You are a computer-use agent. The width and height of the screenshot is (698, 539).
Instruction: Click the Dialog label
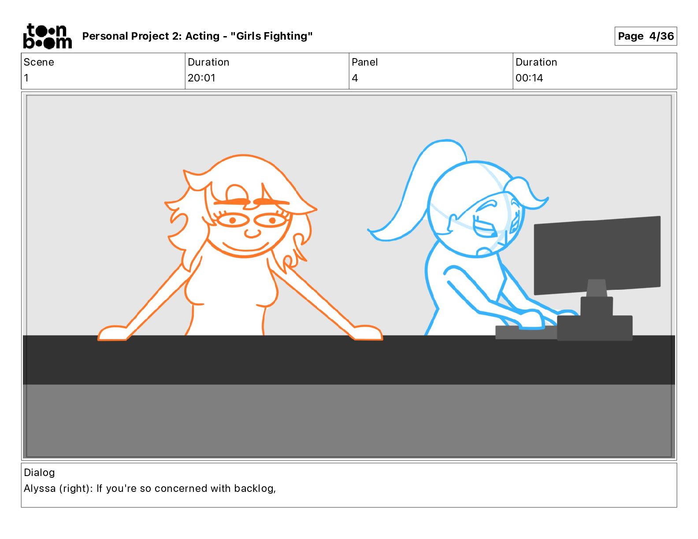(39, 473)
